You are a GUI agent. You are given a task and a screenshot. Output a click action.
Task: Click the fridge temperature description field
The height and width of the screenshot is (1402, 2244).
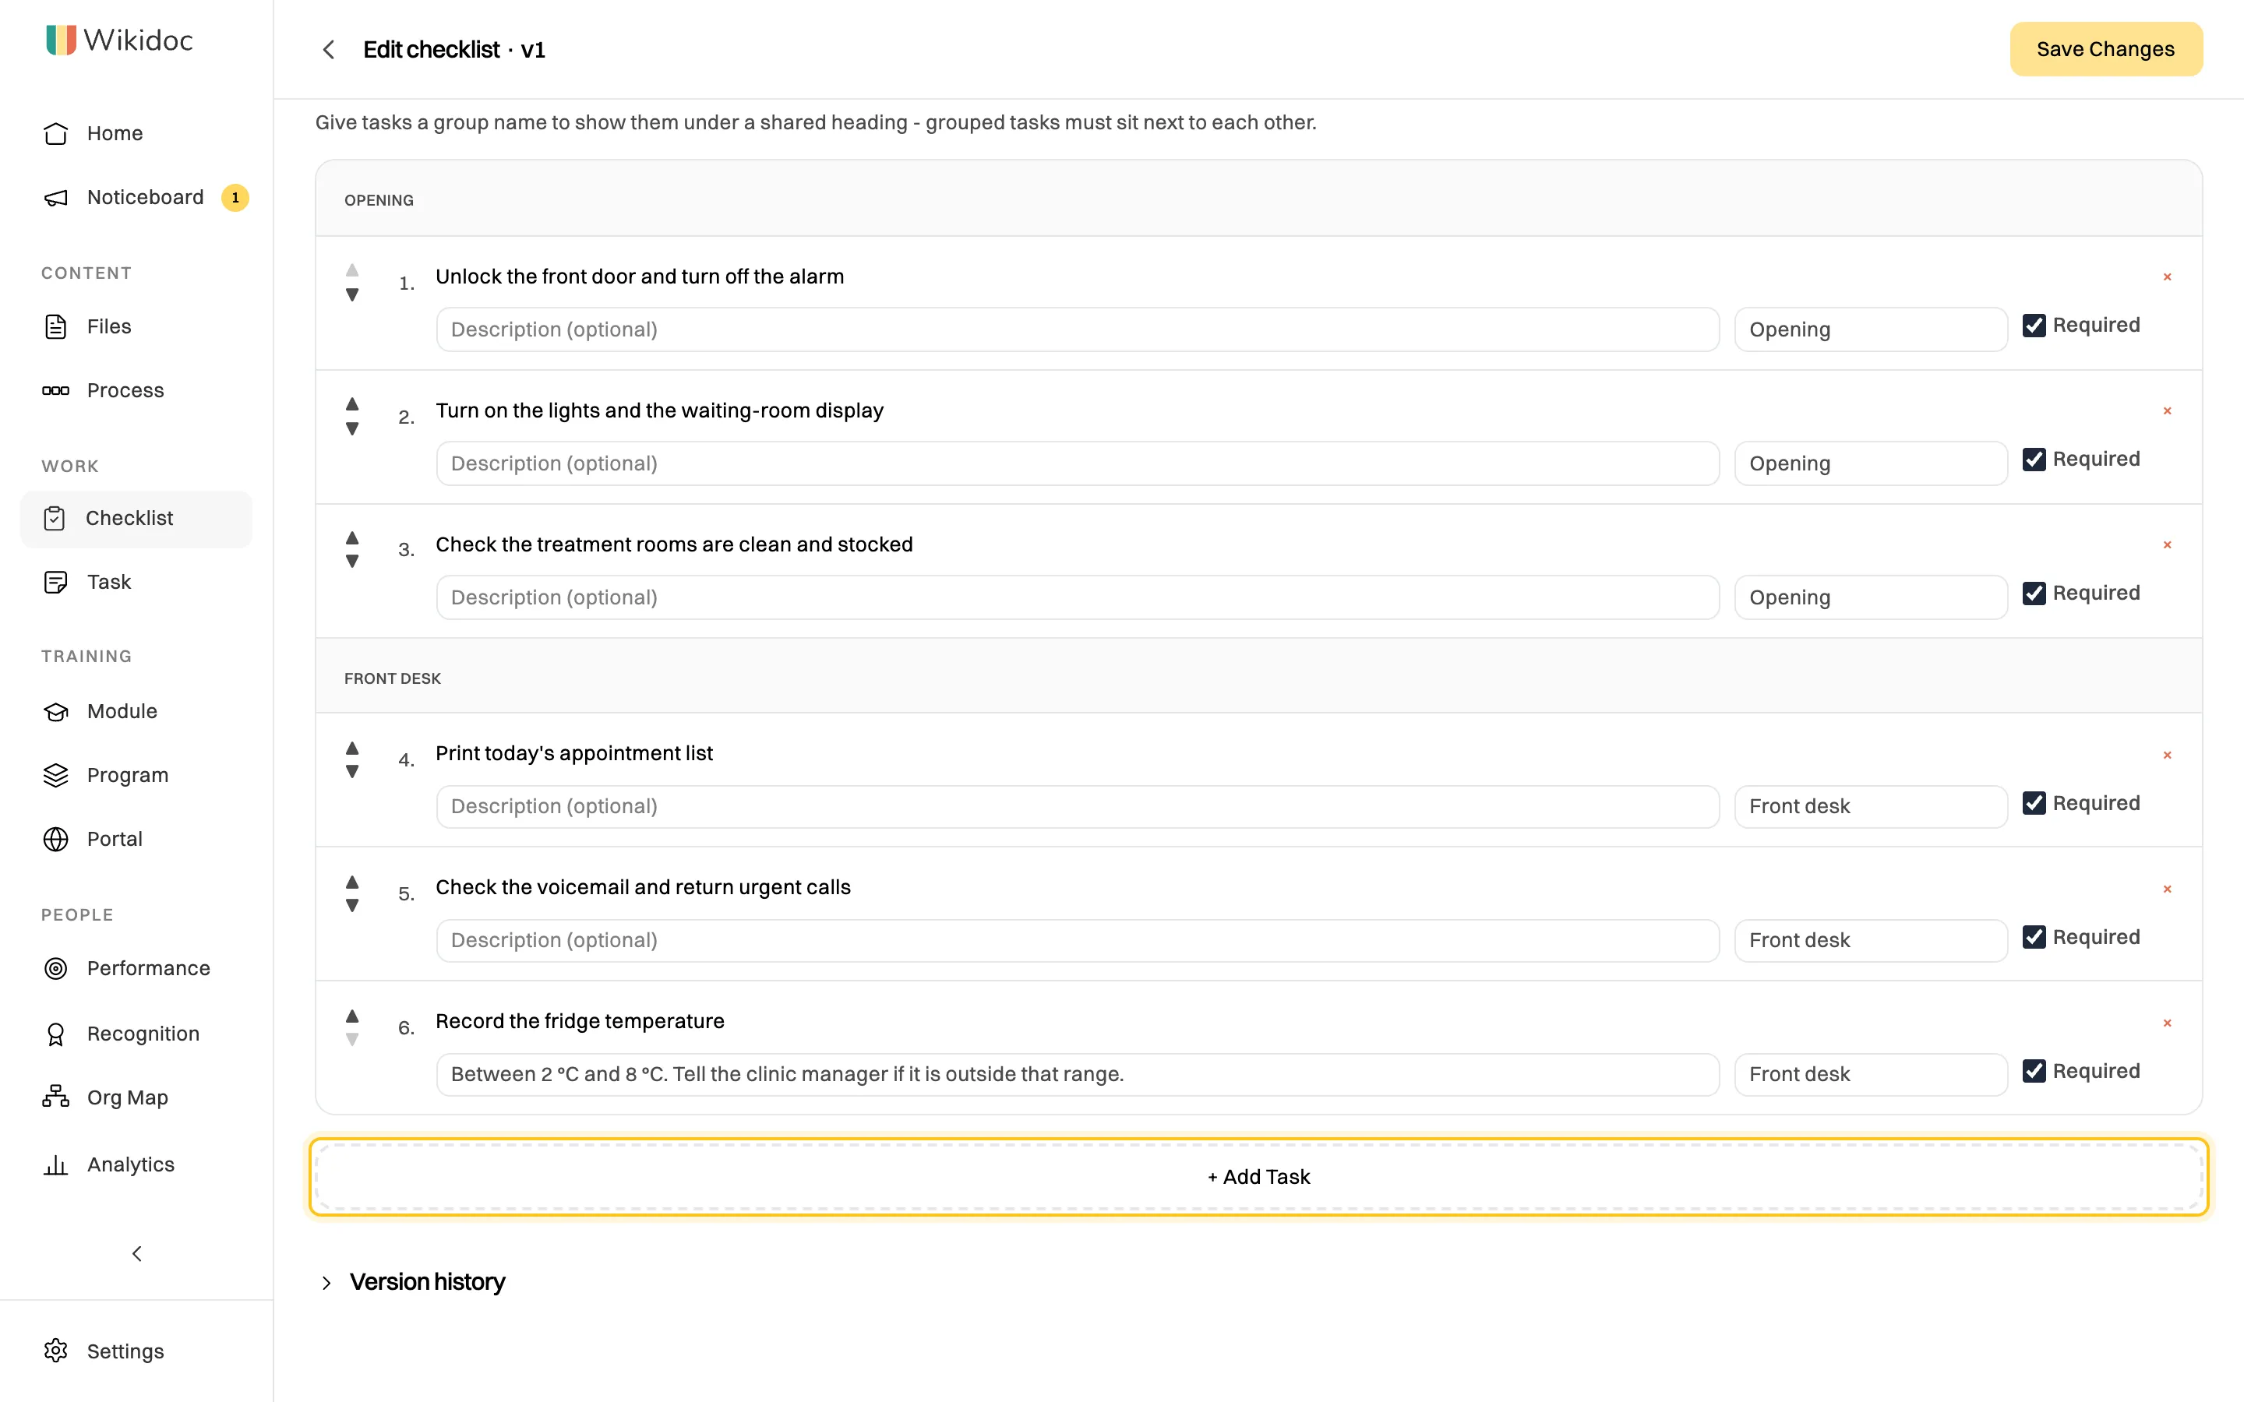[x=1078, y=1074]
